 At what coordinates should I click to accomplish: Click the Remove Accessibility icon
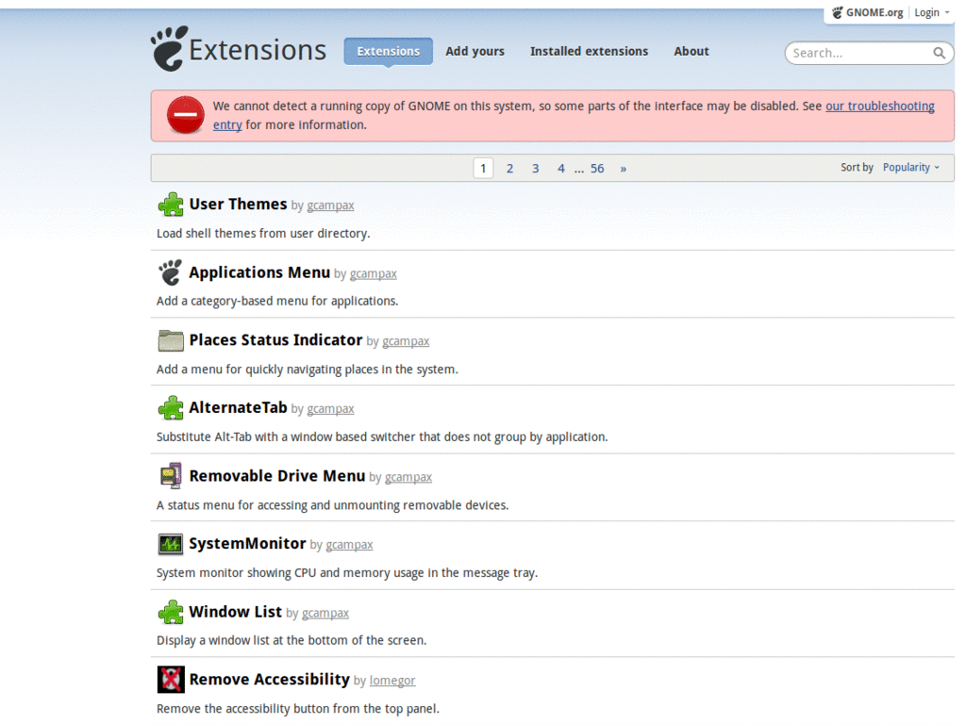[171, 679]
